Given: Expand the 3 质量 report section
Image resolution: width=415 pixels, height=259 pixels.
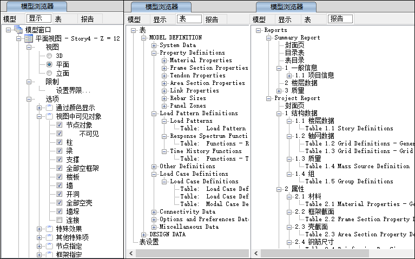Looking at the screenshot, I should (279, 91).
